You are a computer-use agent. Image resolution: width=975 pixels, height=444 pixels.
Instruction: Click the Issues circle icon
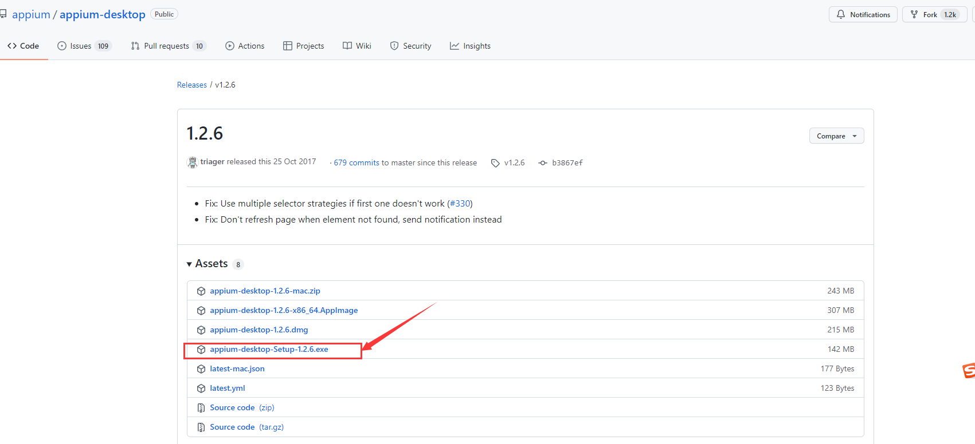click(x=62, y=46)
